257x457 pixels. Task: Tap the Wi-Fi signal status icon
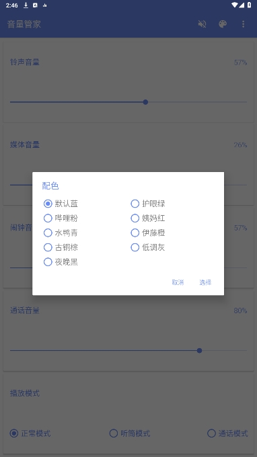[235, 5]
